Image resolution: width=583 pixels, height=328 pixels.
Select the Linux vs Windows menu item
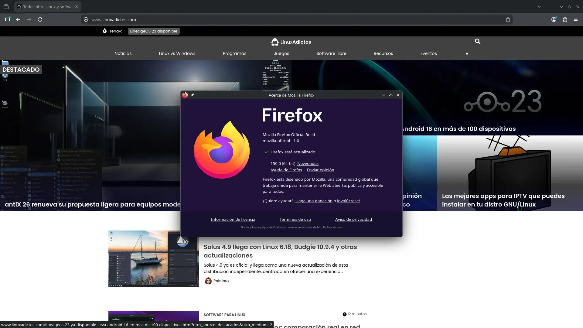point(177,53)
